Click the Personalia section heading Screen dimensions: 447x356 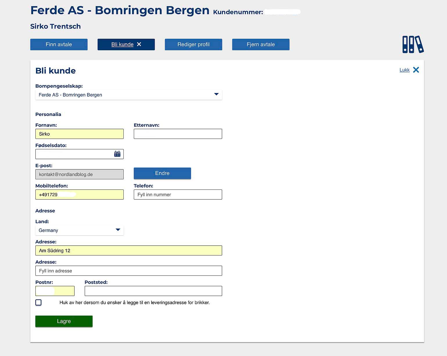tap(48, 114)
